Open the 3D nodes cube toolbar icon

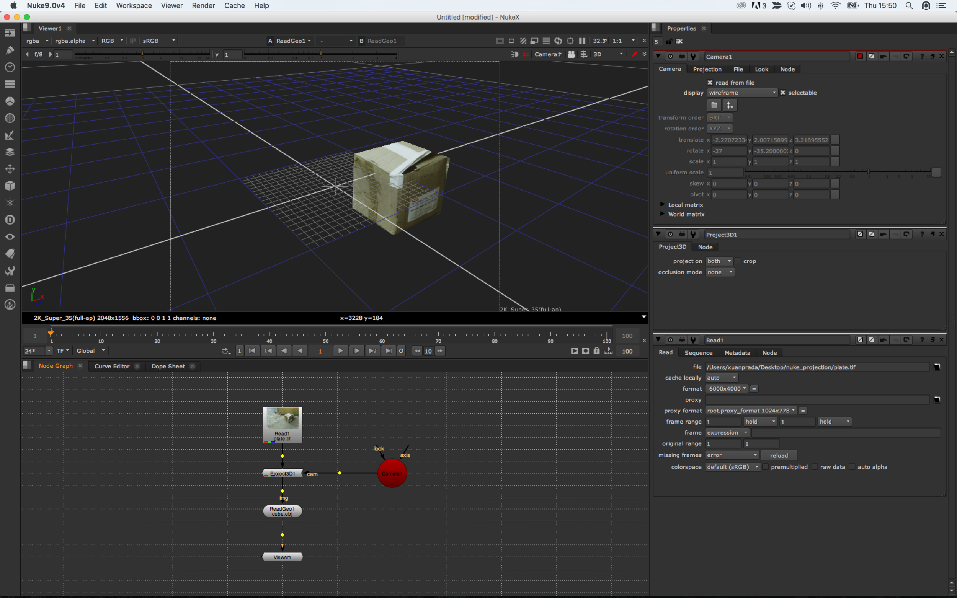tap(10, 186)
